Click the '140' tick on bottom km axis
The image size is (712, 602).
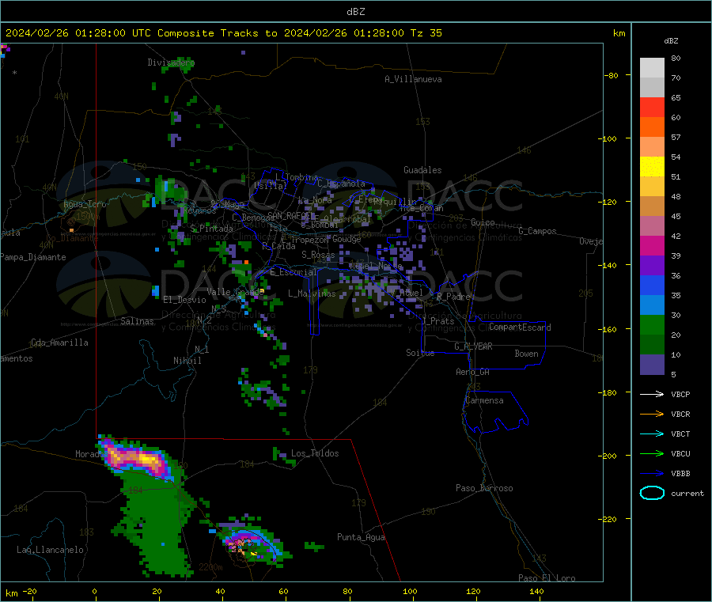(x=536, y=591)
